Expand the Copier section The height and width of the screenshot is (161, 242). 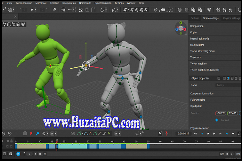click(x=214, y=32)
